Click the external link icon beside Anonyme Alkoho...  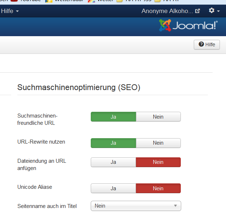(197, 11)
